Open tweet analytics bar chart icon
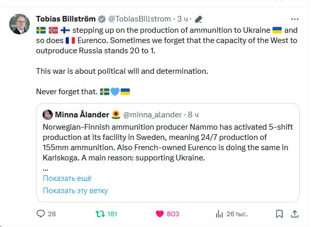This screenshot has height=227, width=311. [219, 214]
